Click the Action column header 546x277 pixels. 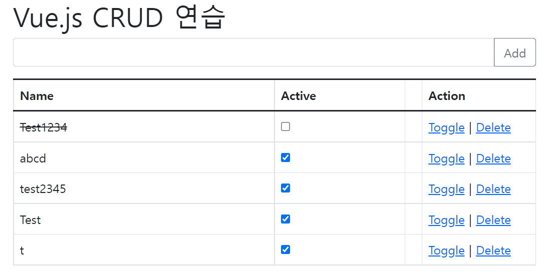click(x=447, y=96)
